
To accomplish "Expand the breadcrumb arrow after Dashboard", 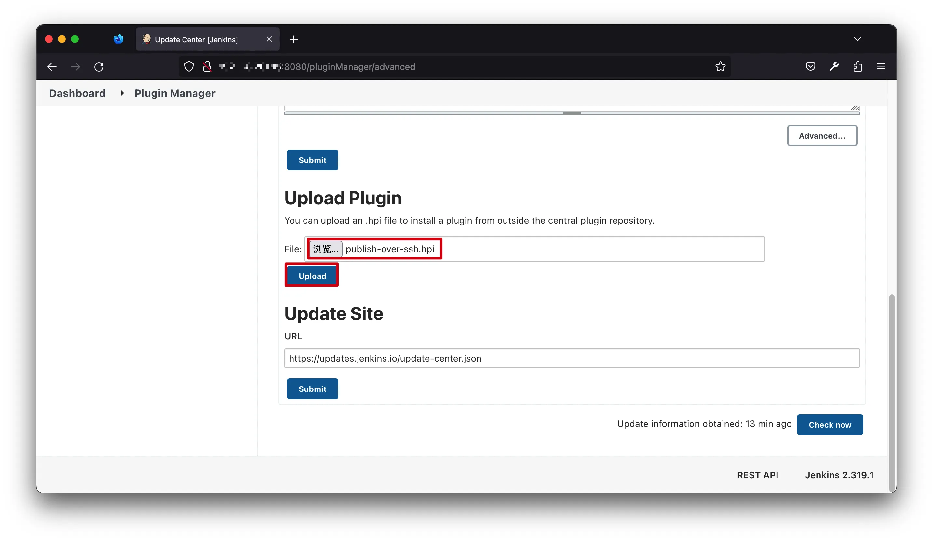I will tap(122, 93).
